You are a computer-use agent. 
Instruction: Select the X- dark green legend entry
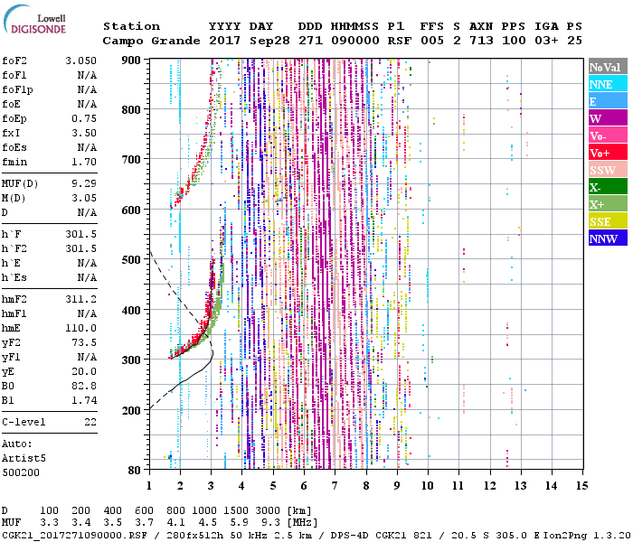point(604,187)
